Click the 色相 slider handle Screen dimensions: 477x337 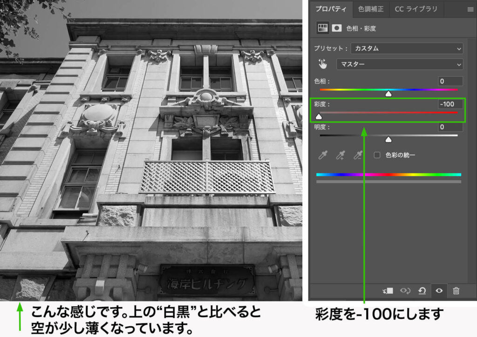click(x=388, y=94)
